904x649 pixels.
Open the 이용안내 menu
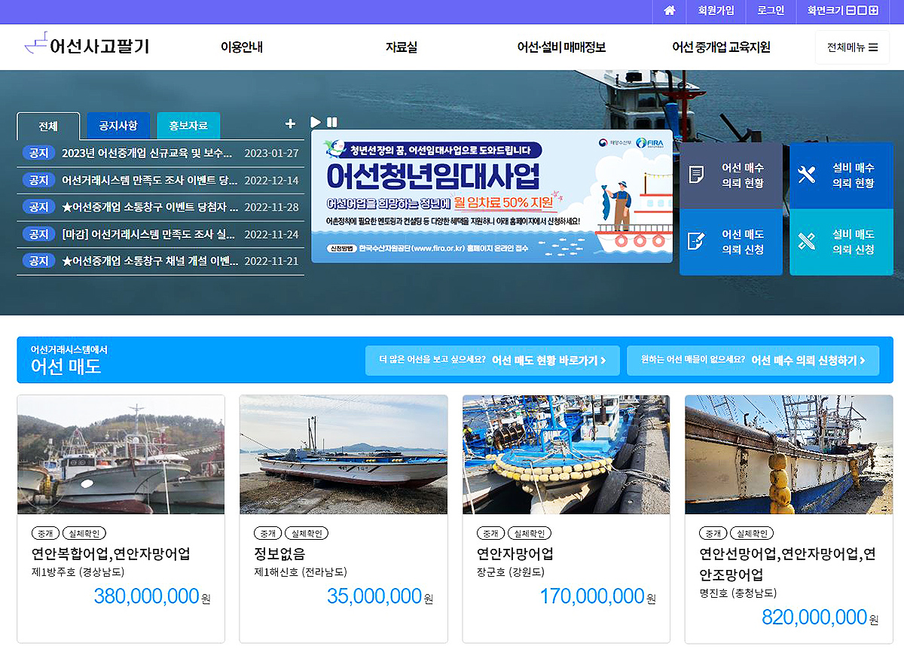[241, 47]
